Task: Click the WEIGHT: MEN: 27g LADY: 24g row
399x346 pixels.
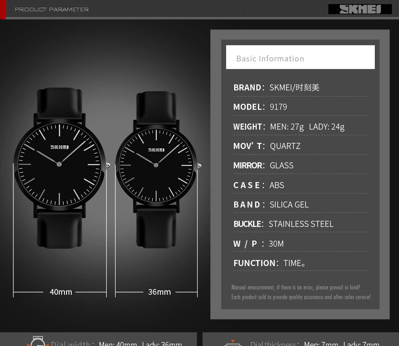Action: [x=300, y=126]
